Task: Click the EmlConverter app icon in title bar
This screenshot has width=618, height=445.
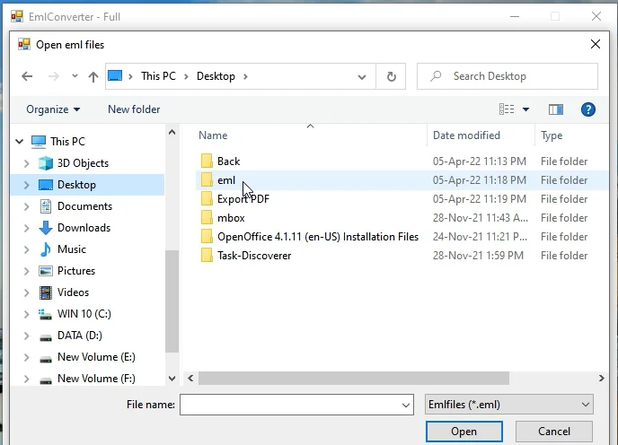Action: [x=17, y=16]
